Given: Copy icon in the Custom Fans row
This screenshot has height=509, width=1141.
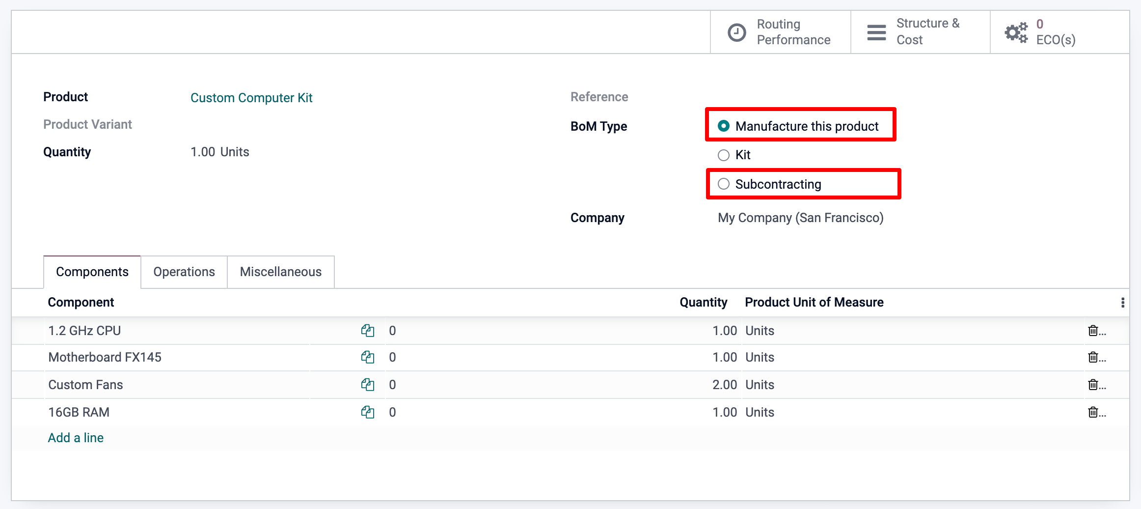Looking at the screenshot, I should (368, 385).
